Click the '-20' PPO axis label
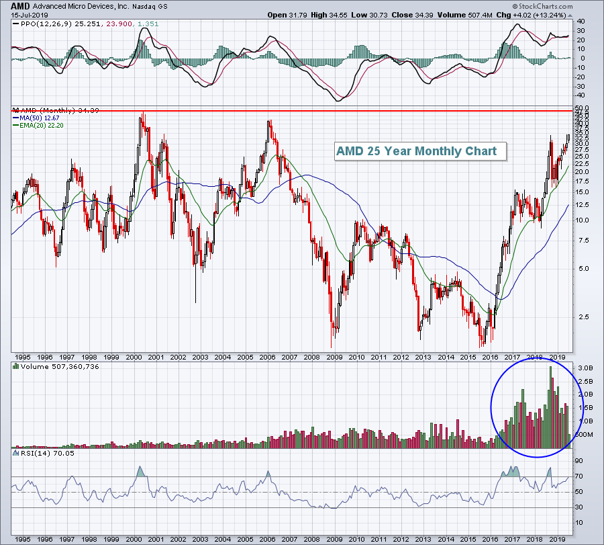Viewport: 604px width, 545px height. [580, 77]
